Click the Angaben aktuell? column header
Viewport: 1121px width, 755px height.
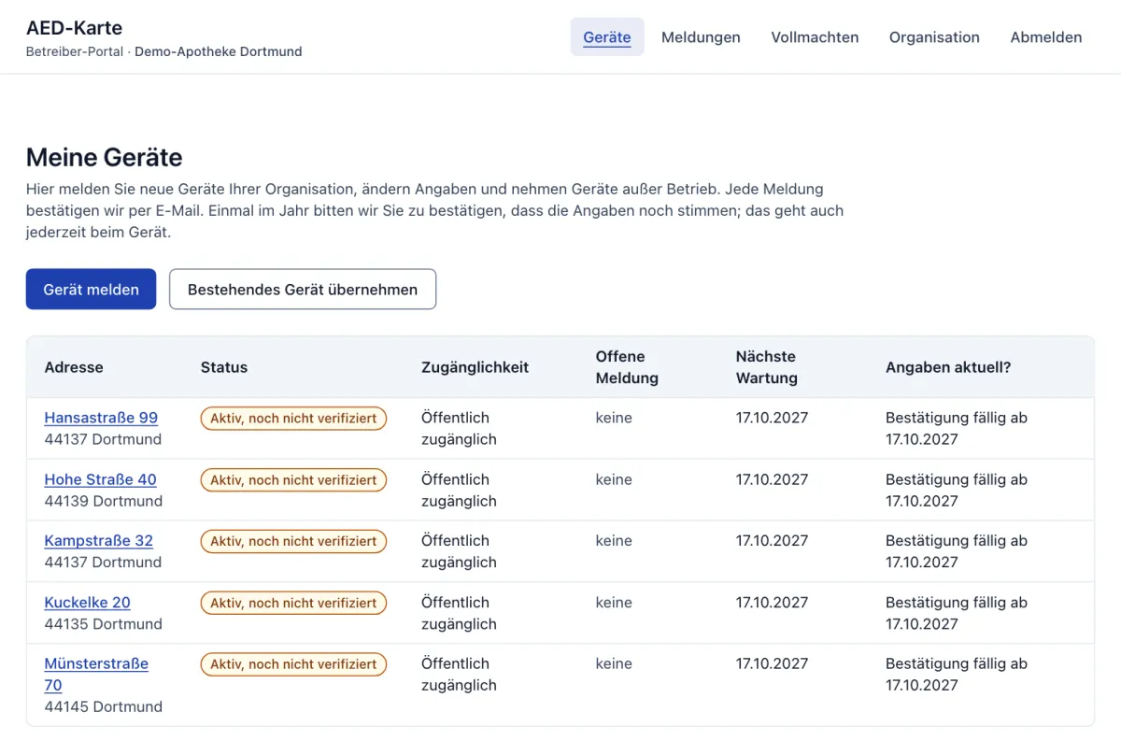[x=948, y=367]
